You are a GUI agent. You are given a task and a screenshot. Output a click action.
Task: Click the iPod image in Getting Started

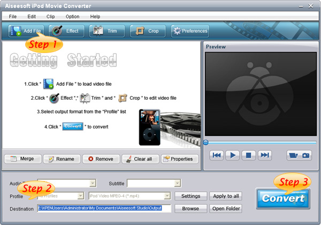click(x=149, y=127)
